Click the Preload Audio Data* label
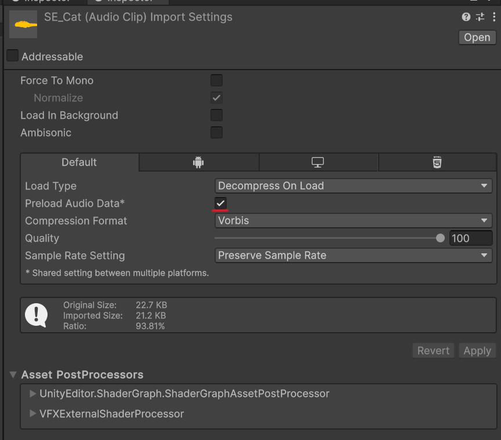Screen dimensions: 501x440 [75, 203]
